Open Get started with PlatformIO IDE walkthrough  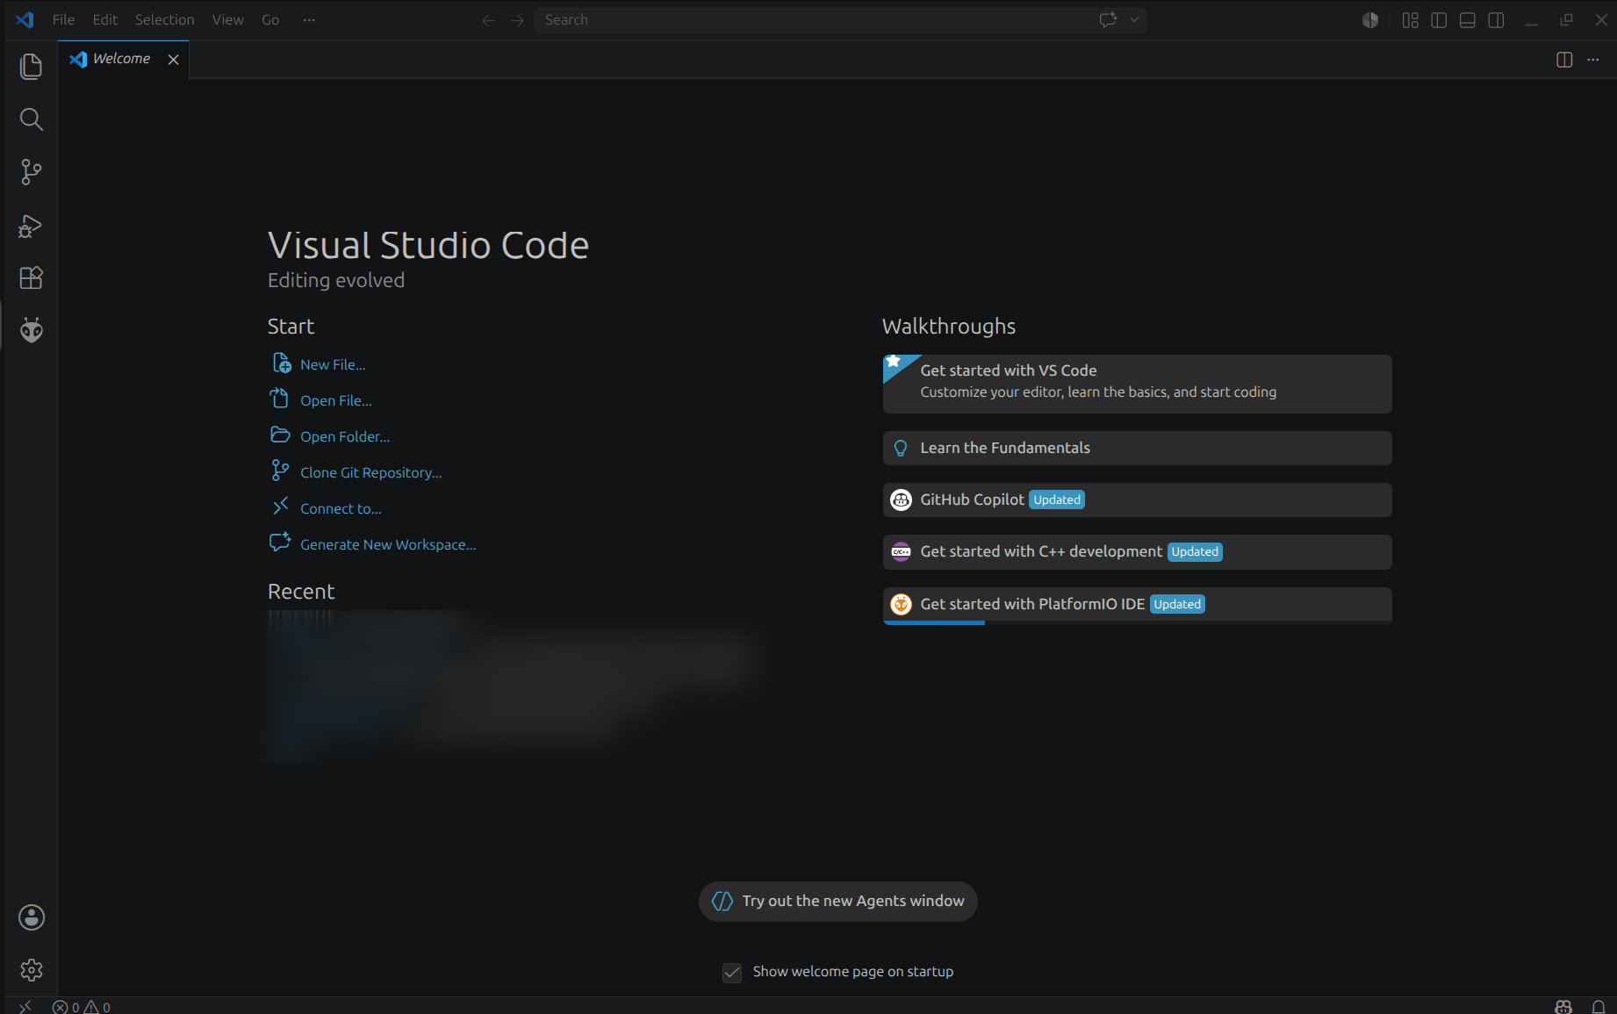pyautogui.click(x=1137, y=604)
